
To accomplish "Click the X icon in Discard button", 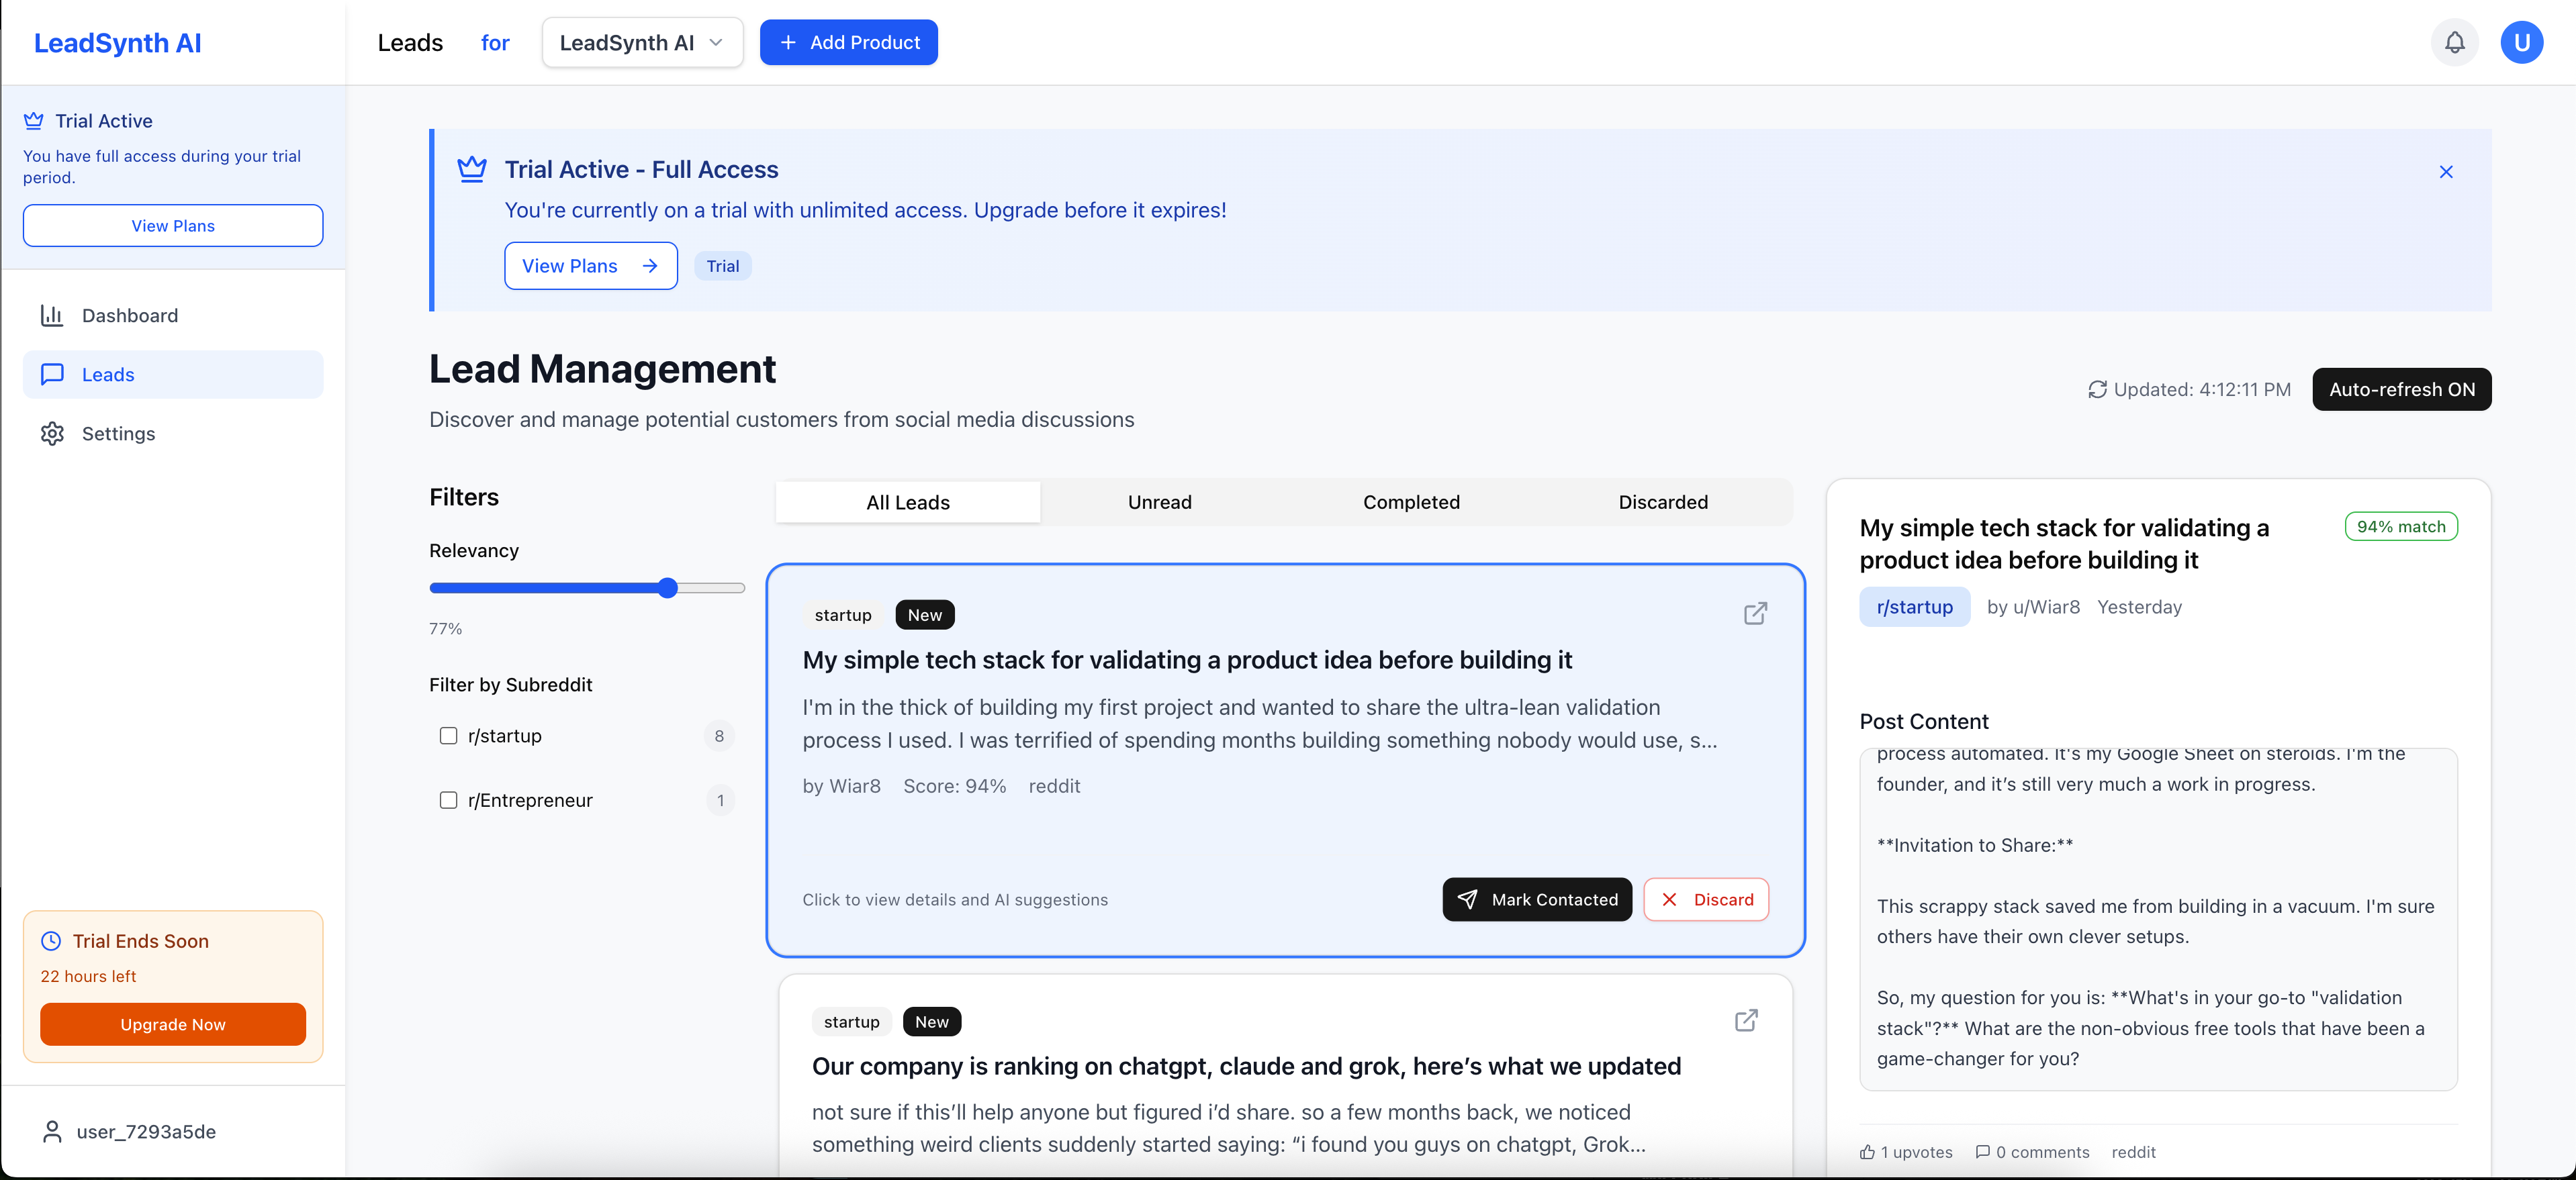I will [x=1669, y=899].
